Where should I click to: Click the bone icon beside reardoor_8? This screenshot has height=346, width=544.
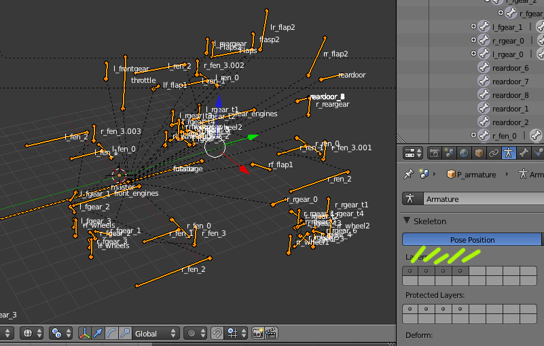(x=484, y=94)
